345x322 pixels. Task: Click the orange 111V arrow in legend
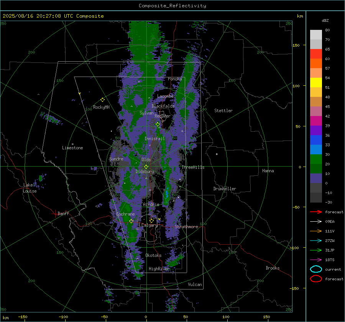point(316,231)
